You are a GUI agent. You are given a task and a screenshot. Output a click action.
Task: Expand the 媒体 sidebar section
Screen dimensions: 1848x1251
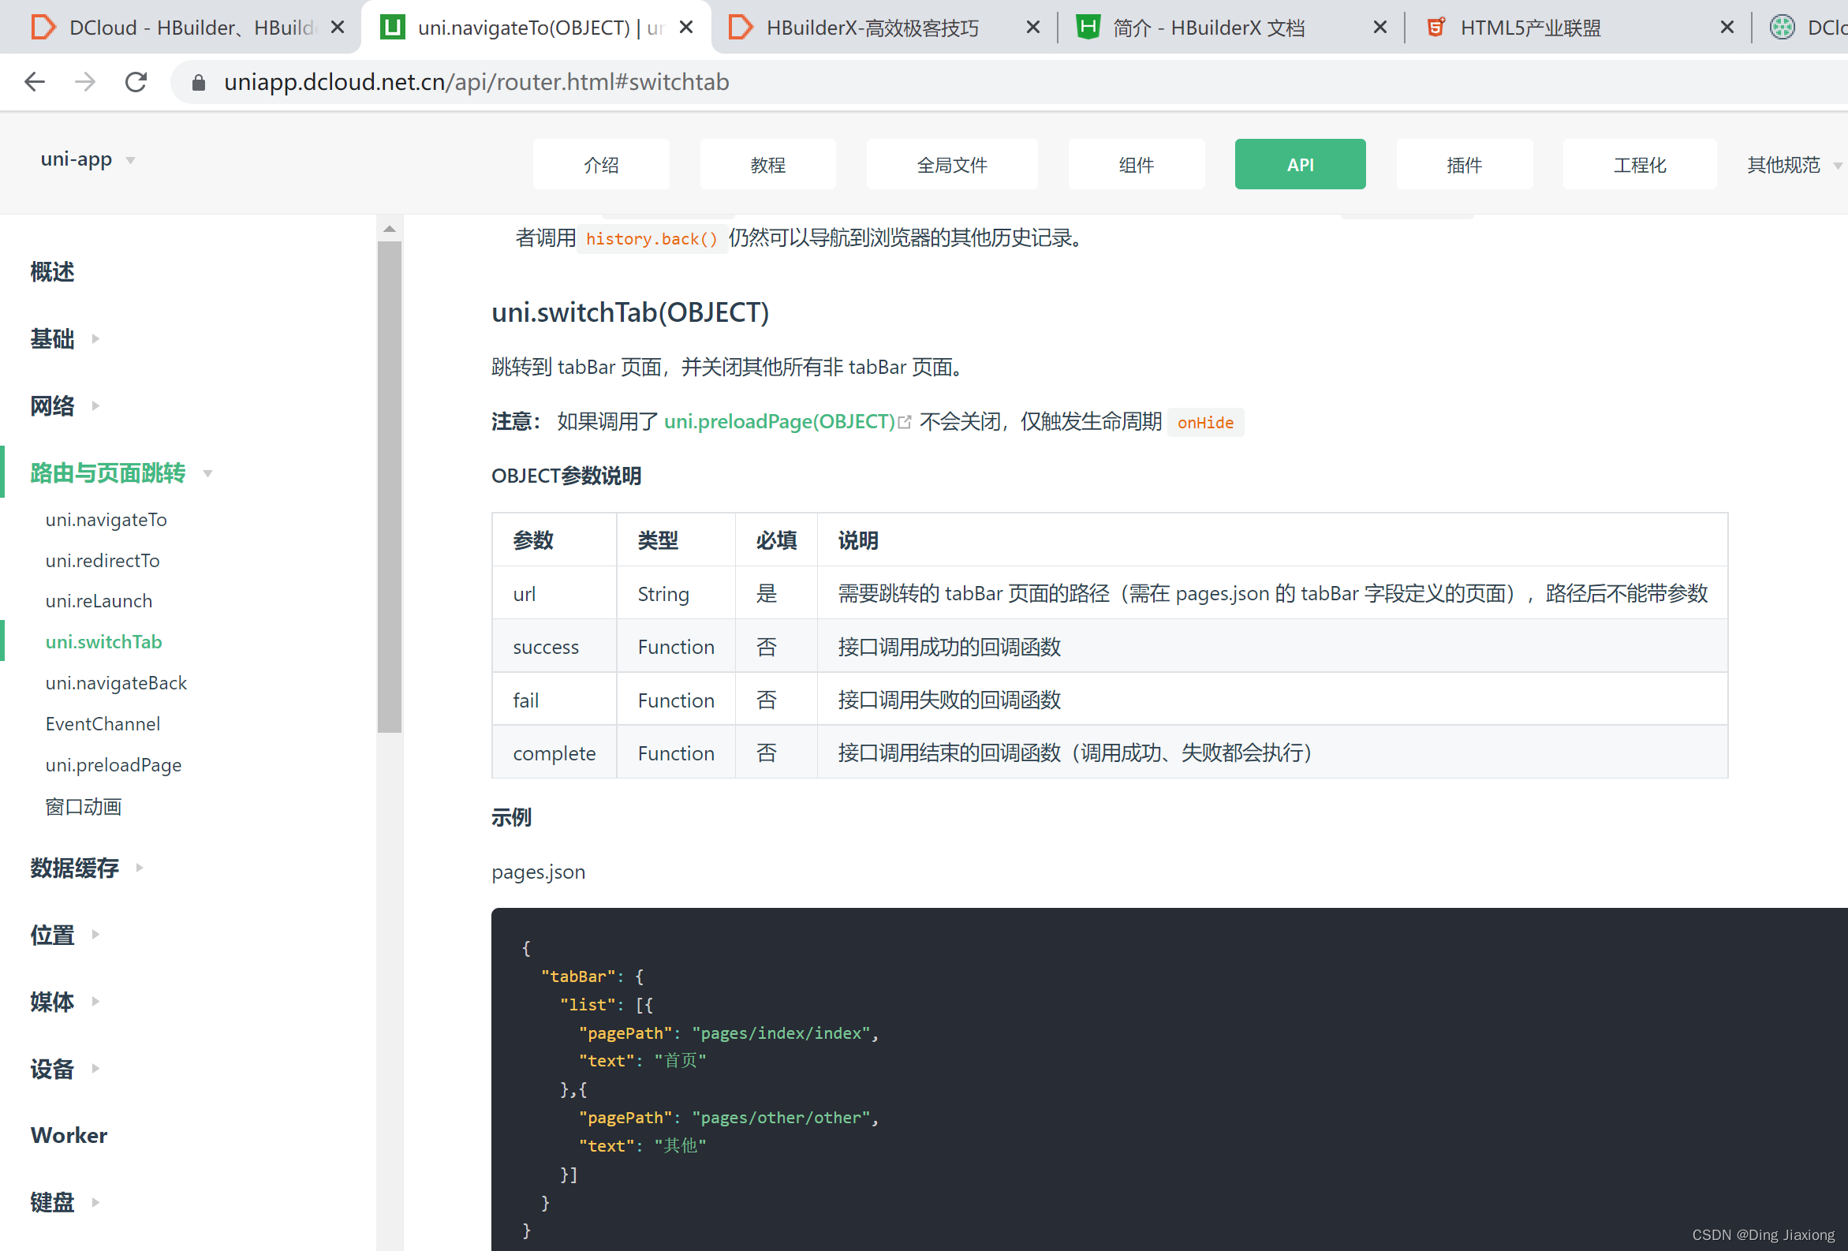point(65,1001)
